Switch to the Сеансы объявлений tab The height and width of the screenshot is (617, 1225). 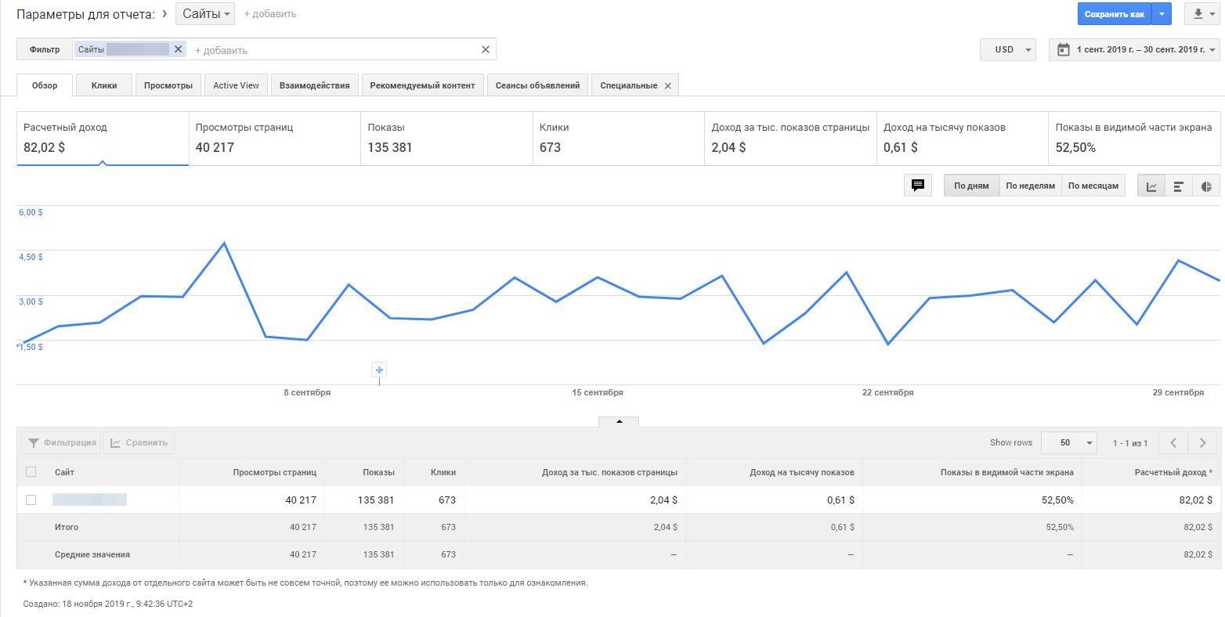pyautogui.click(x=537, y=85)
